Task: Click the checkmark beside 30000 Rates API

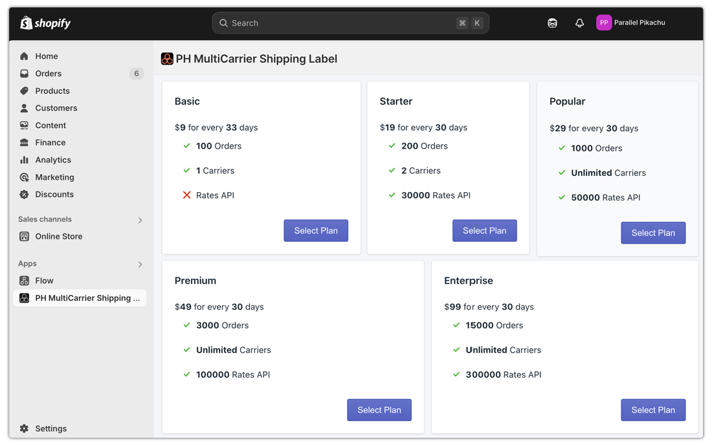Action: [392, 195]
